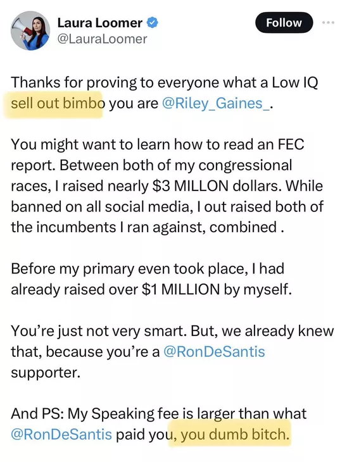Viewport: 347px width, 462px height.
Task: Open the @LauraLoomer handle link
Action: pos(102,39)
